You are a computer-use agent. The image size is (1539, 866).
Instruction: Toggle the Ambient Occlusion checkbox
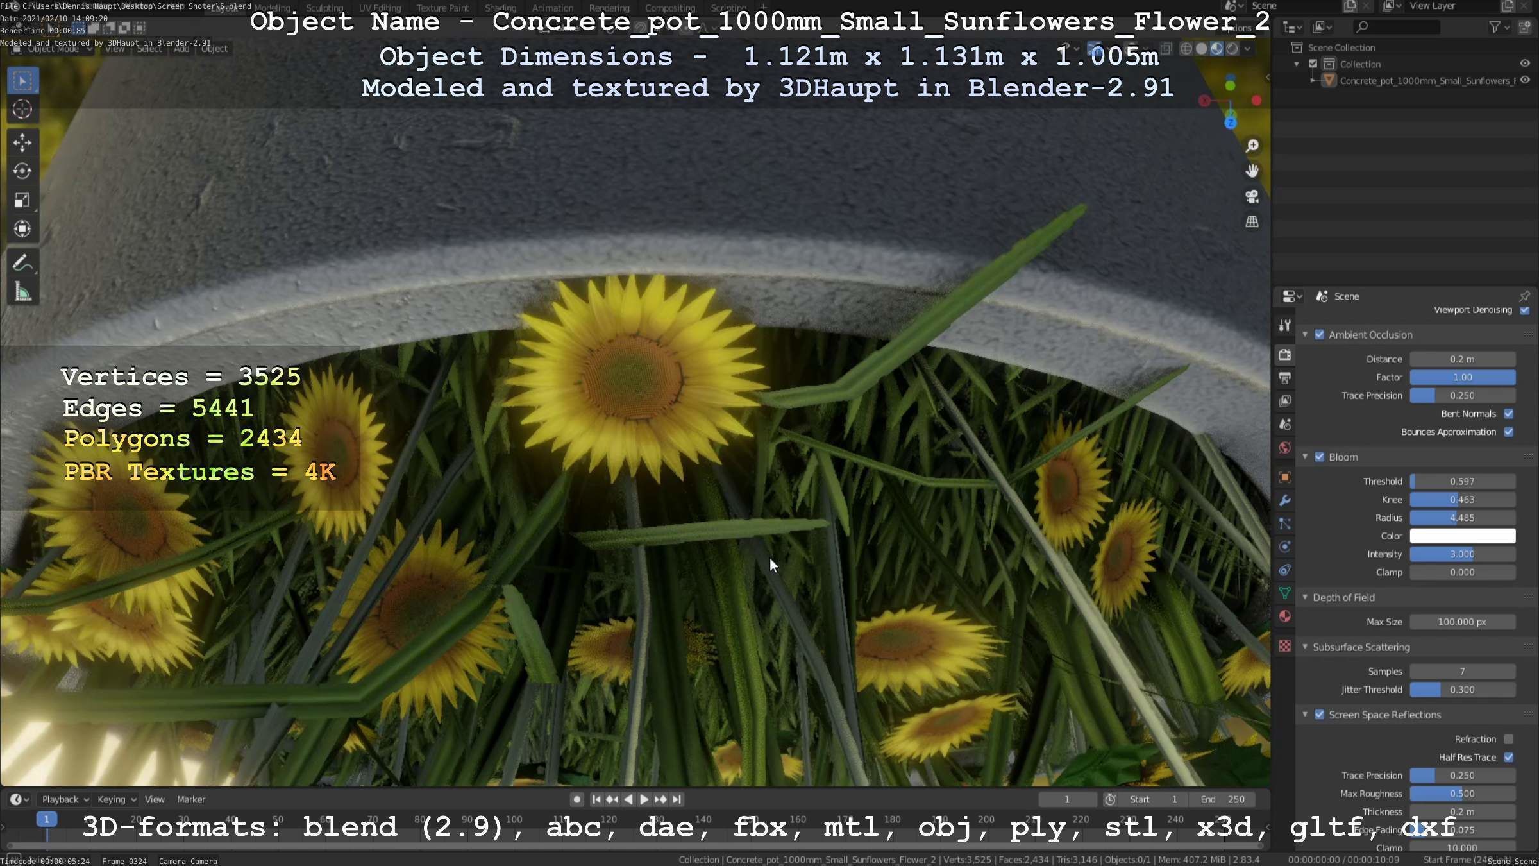[x=1320, y=335]
